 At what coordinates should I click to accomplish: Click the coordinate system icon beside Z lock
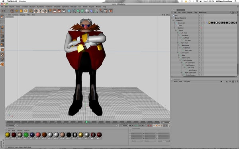click(49, 11)
